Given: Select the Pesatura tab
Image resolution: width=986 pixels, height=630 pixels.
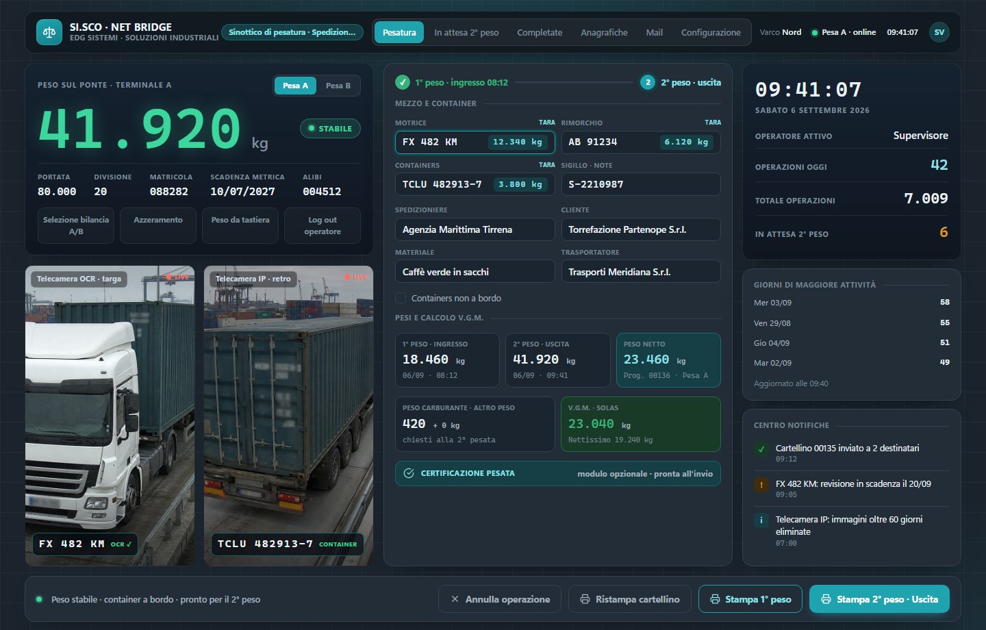Looking at the screenshot, I should point(399,32).
